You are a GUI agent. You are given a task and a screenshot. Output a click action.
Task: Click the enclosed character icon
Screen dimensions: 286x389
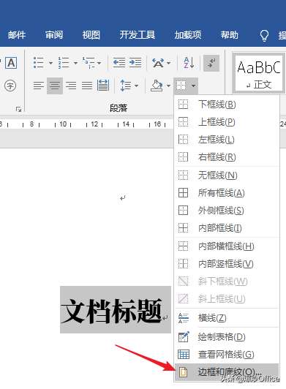[10, 86]
